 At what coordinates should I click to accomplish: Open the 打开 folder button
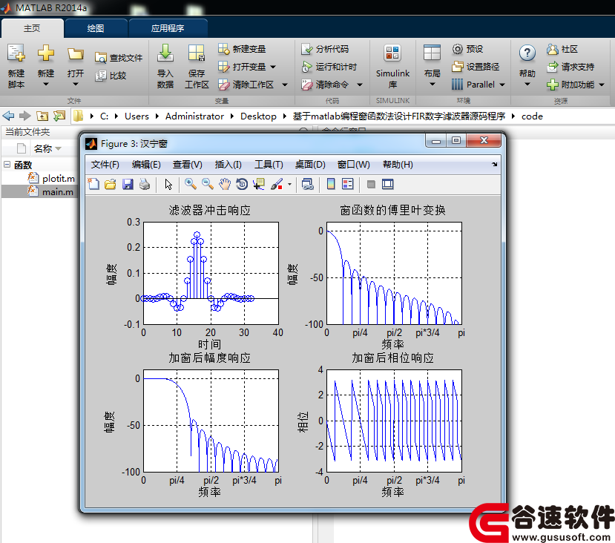click(76, 66)
